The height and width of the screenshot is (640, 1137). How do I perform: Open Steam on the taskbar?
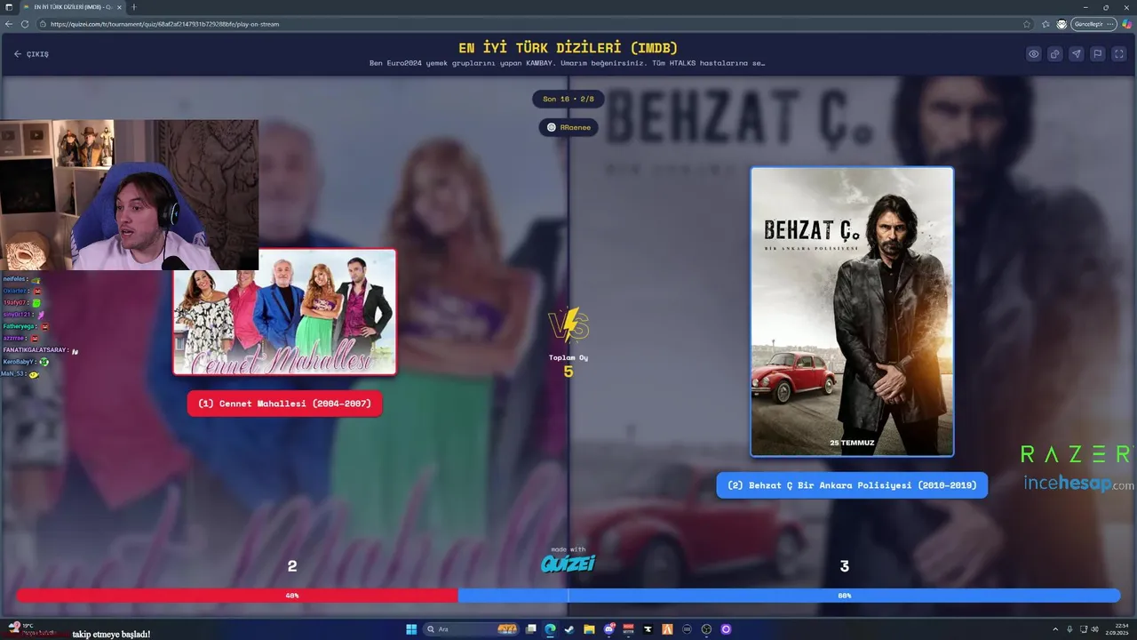[x=569, y=629]
